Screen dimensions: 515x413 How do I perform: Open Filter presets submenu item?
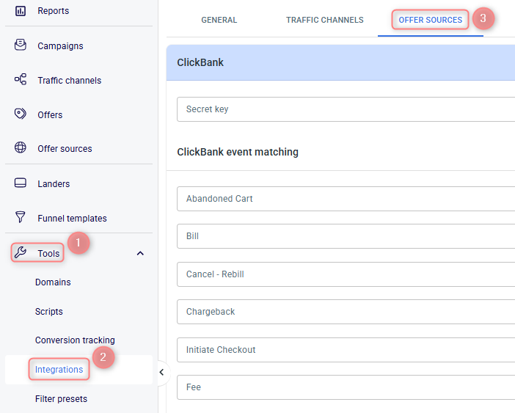point(61,399)
